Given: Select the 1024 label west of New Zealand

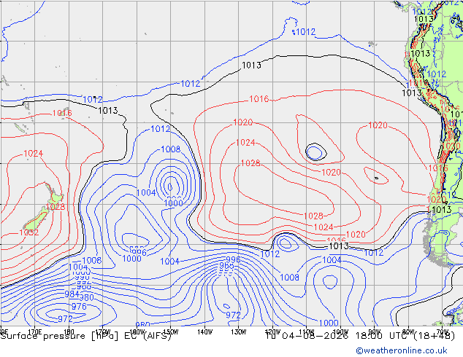Looking at the screenshot, I should (33, 154).
